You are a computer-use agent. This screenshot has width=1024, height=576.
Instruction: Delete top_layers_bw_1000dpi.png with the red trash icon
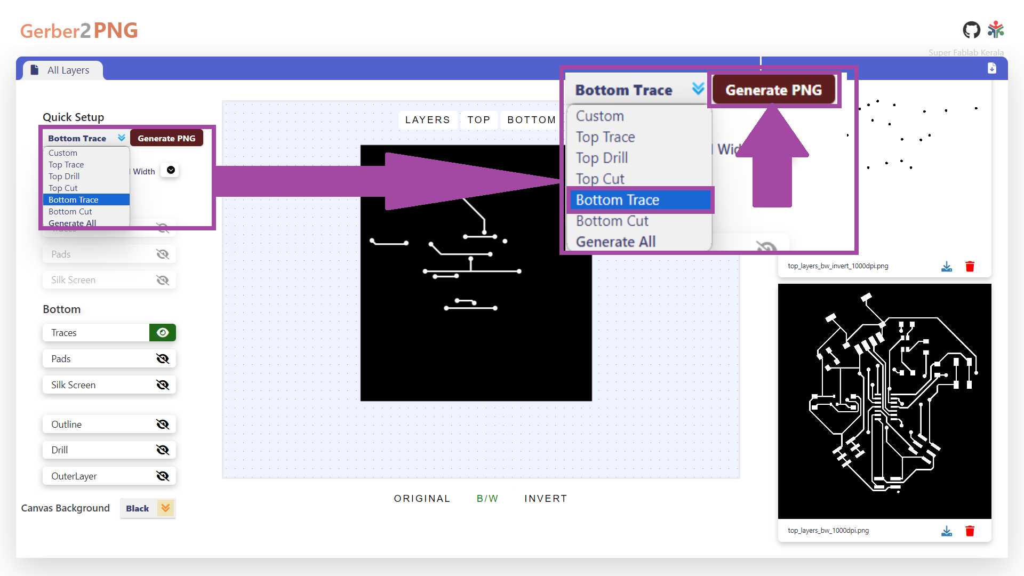970,531
